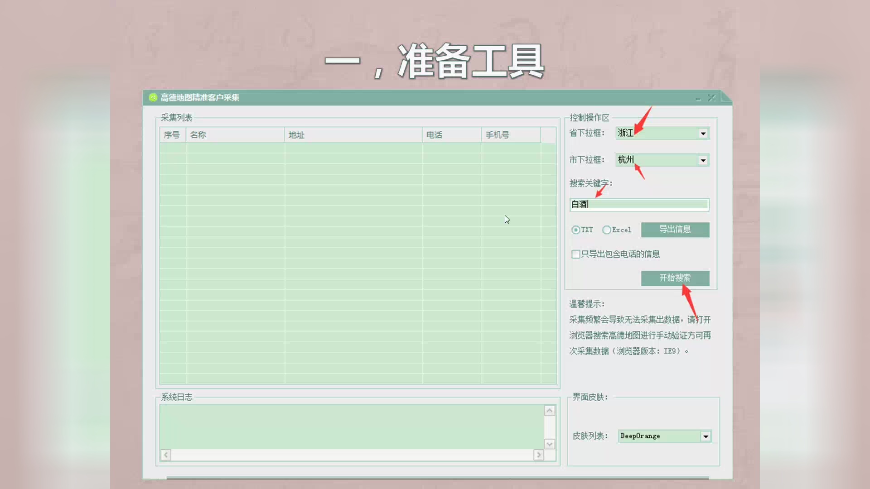Click the 省下拉框 label
Screen dimensions: 870x489
click(x=587, y=133)
